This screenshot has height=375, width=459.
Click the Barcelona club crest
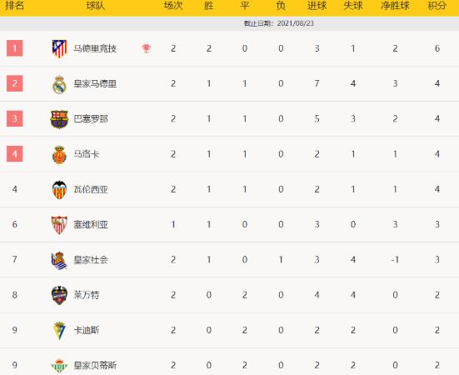pyautogui.click(x=59, y=119)
